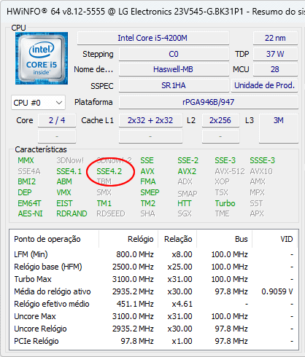Click the Unidade de Prod. button
305x357 pixels.
pyautogui.click(x=264, y=85)
